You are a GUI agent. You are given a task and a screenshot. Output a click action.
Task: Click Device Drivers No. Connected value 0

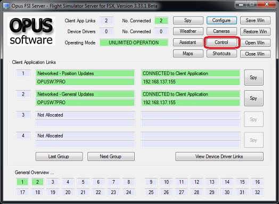(x=161, y=31)
